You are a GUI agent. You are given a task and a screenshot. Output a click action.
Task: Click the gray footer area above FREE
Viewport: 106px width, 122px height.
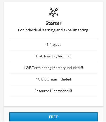coord(53,110)
